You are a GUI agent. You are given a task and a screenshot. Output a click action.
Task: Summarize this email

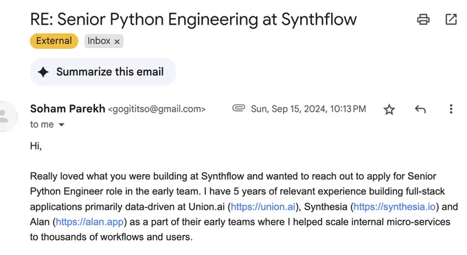click(x=103, y=72)
